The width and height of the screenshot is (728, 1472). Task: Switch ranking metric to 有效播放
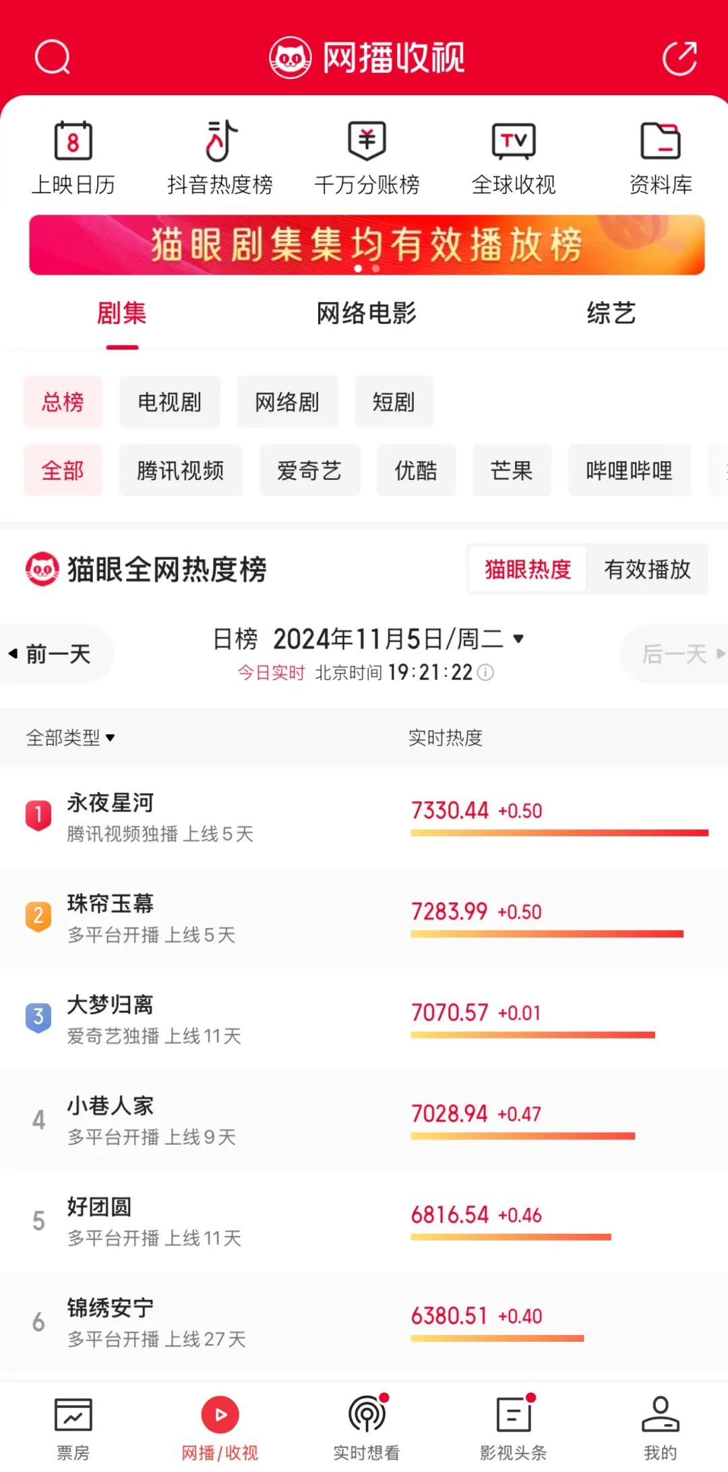(x=647, y=570)
